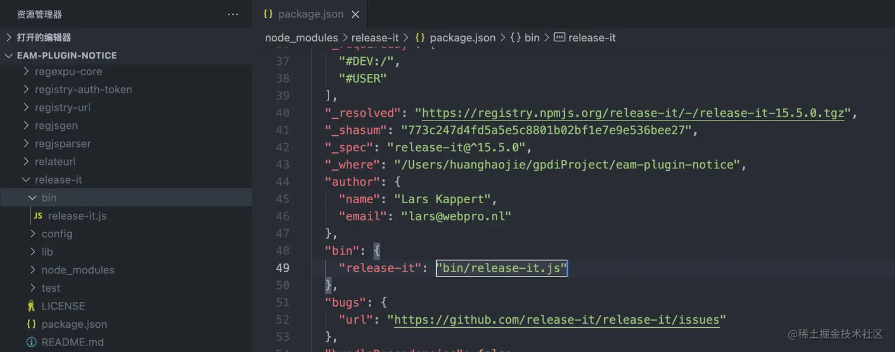Click the "release-it" key on line 49
This screenshot has height=352, width=895.
(x=379, y=268)
